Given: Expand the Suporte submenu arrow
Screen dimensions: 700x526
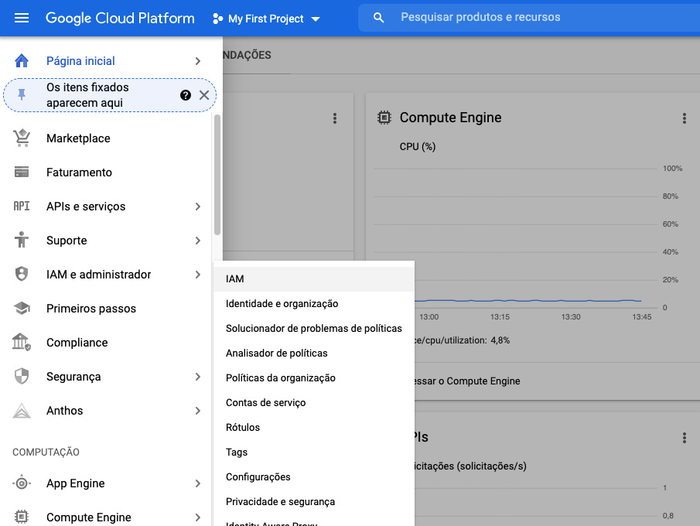Looking at the screenshot, I should [x=198, y=241].
